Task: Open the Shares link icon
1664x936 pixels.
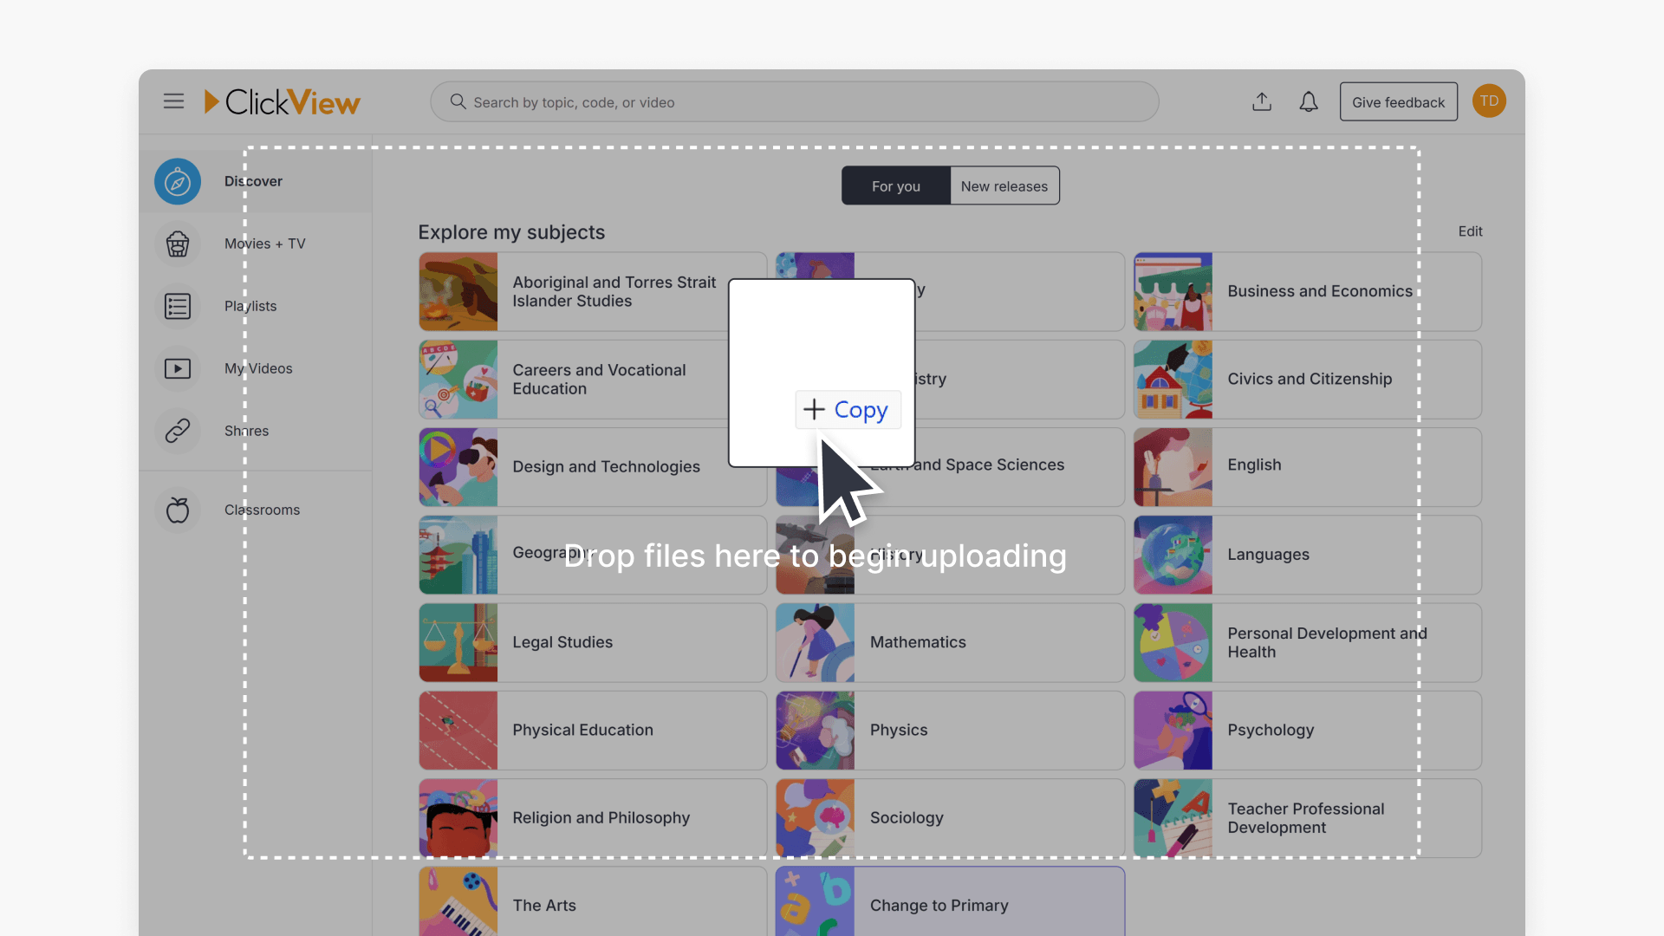Action: point(177,431)
